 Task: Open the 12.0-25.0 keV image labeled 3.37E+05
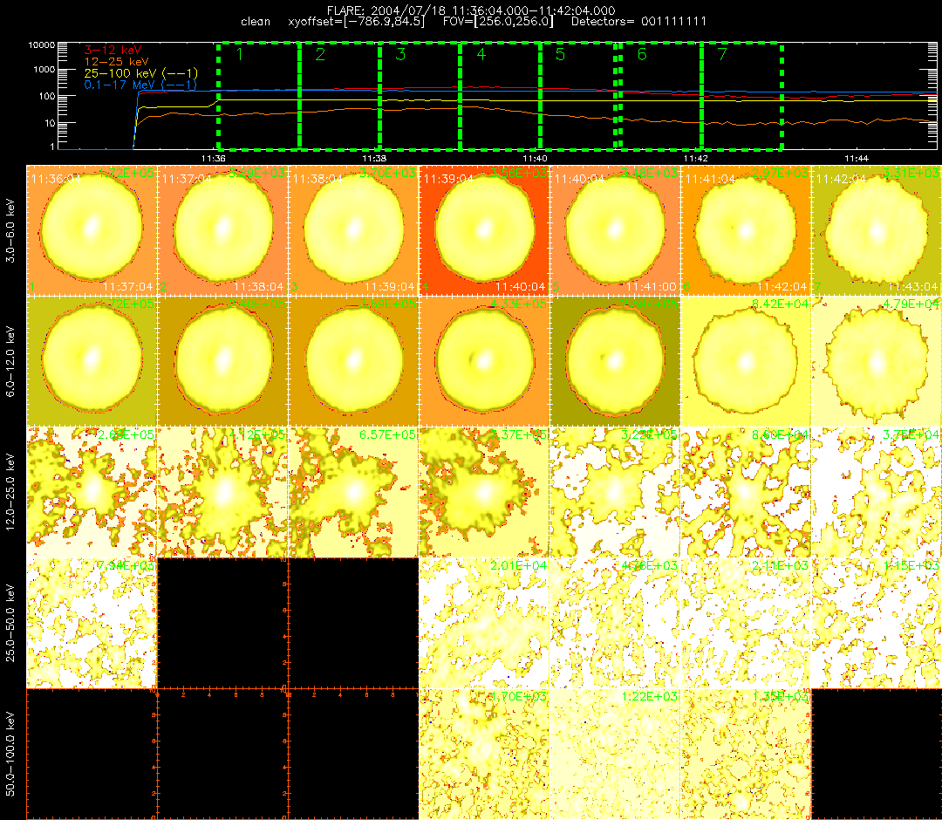(484, 492)
